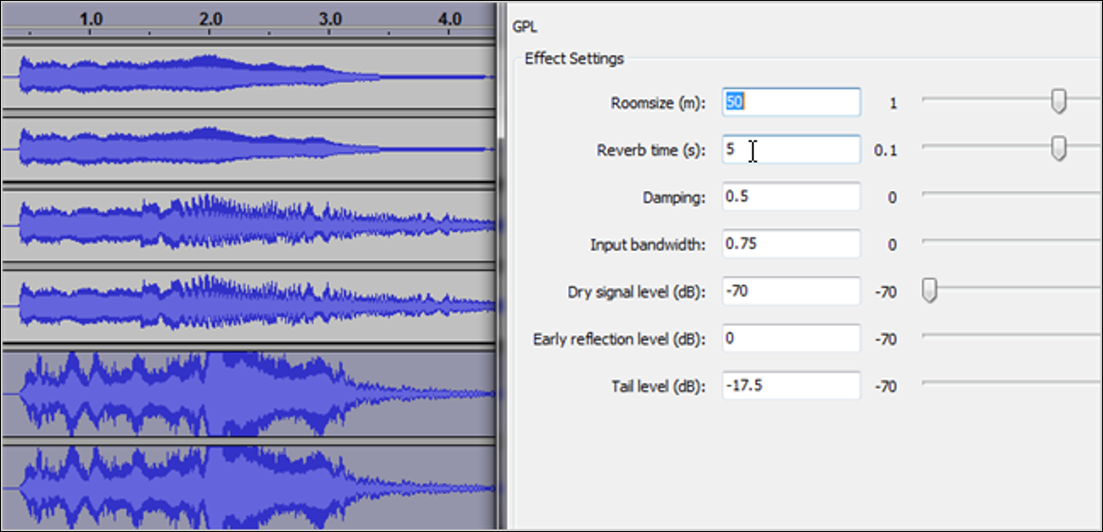The image size is (1103, 532).
Task: Click the 2.0 mark on timeline ruler
Action: click(210, 18)
